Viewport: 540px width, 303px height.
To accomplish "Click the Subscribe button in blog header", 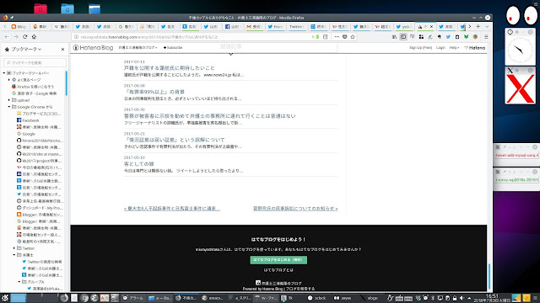I will click(x=173, y=48).
